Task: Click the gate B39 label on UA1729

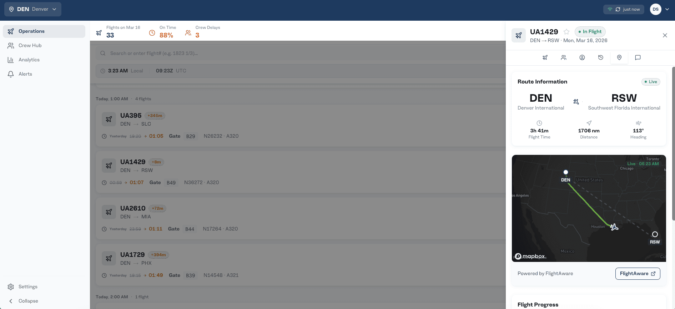Action: tap(191, 275)
